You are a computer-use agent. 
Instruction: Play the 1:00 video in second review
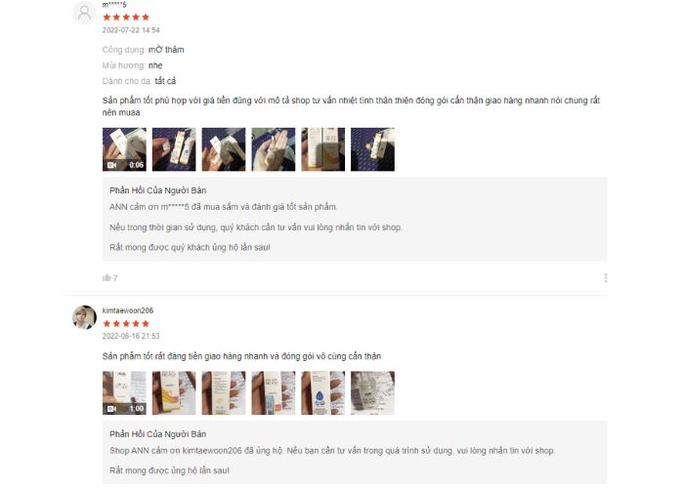124,392
